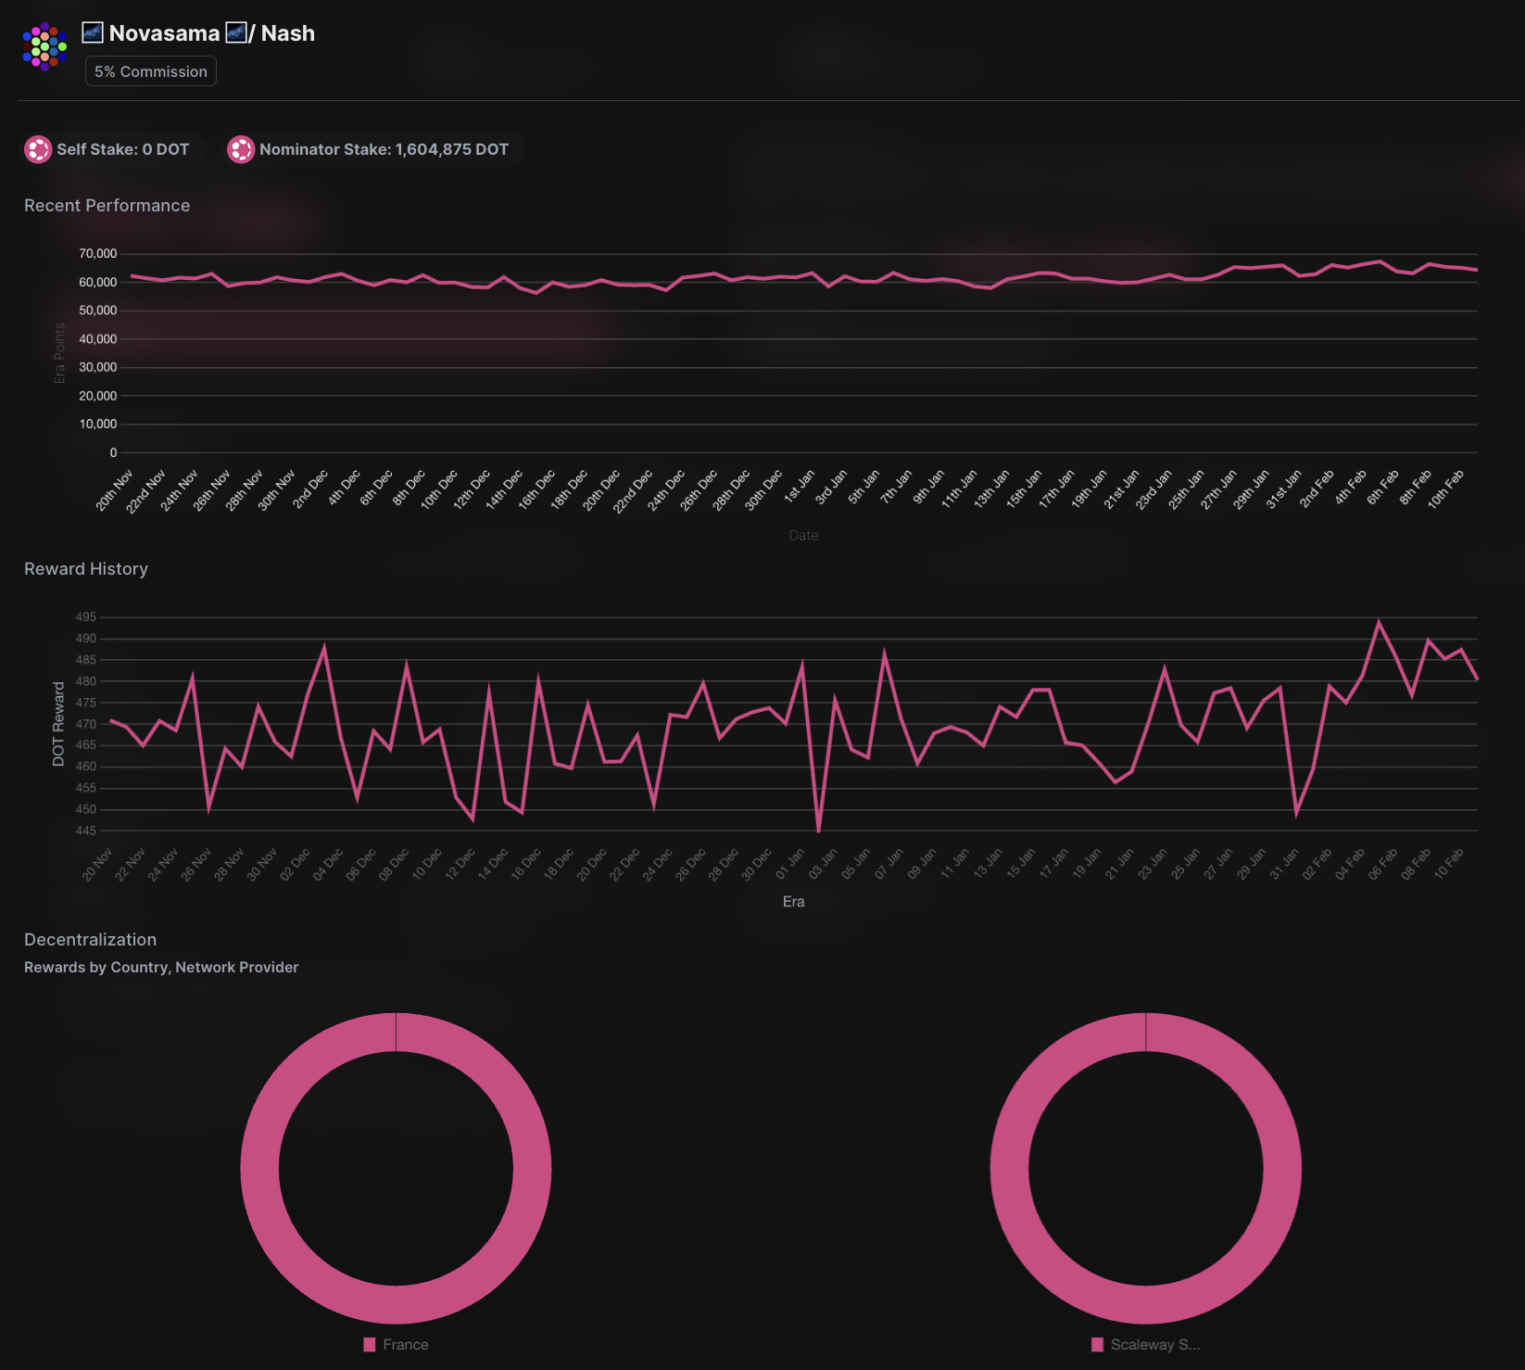Click the 495 DOT reward axis label

coord(86,617)
